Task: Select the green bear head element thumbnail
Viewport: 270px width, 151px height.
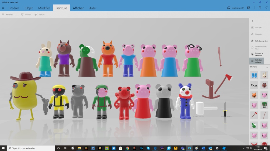Action: click(254, 125)
